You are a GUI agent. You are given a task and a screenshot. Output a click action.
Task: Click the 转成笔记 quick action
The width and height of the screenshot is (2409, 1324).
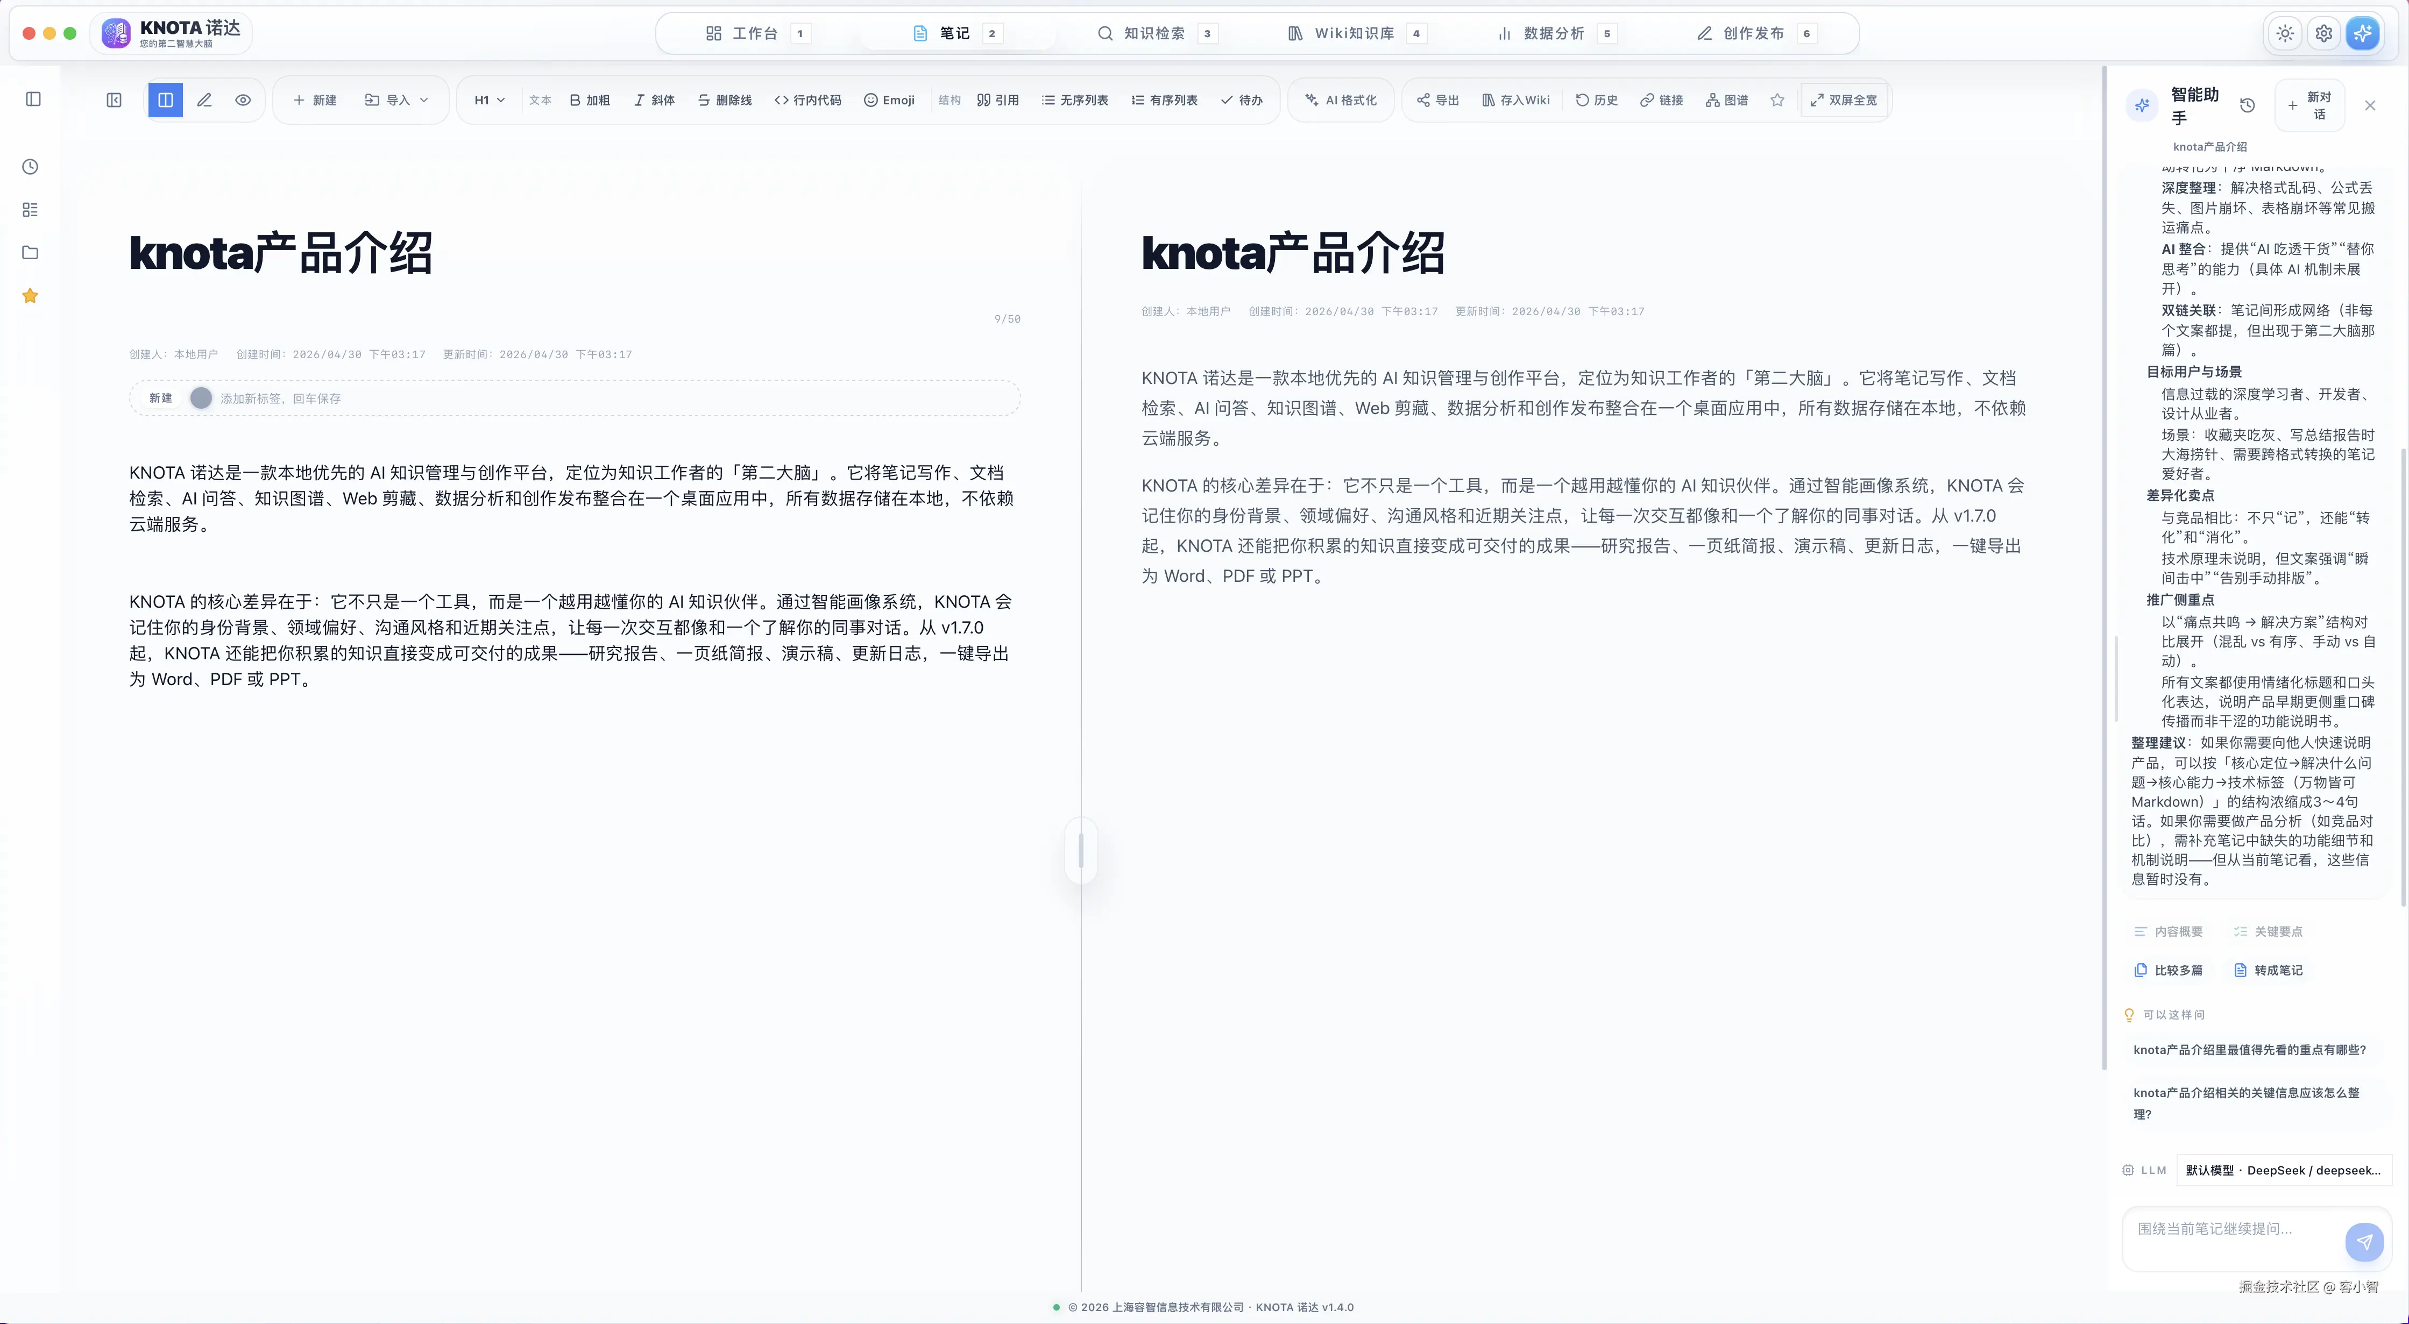point(2269,971)
